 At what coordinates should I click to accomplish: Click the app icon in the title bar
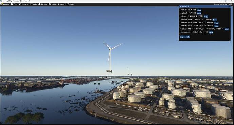pyautogui.click(x=1, y=1)
